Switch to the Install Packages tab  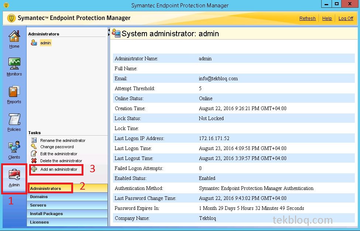click(x=67, y=214)
